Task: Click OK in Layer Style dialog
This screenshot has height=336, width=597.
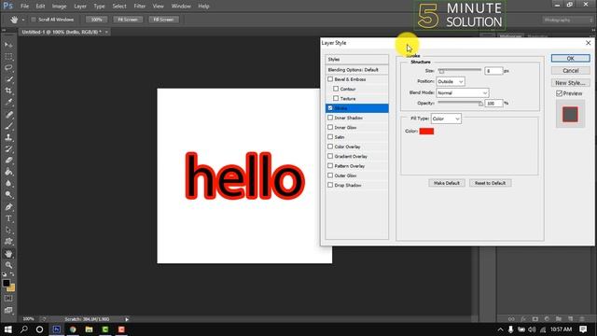Action: (x=570, y=58)
